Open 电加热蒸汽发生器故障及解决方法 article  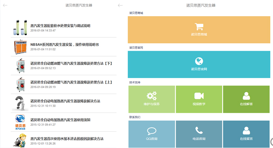(x=65, y=101)
